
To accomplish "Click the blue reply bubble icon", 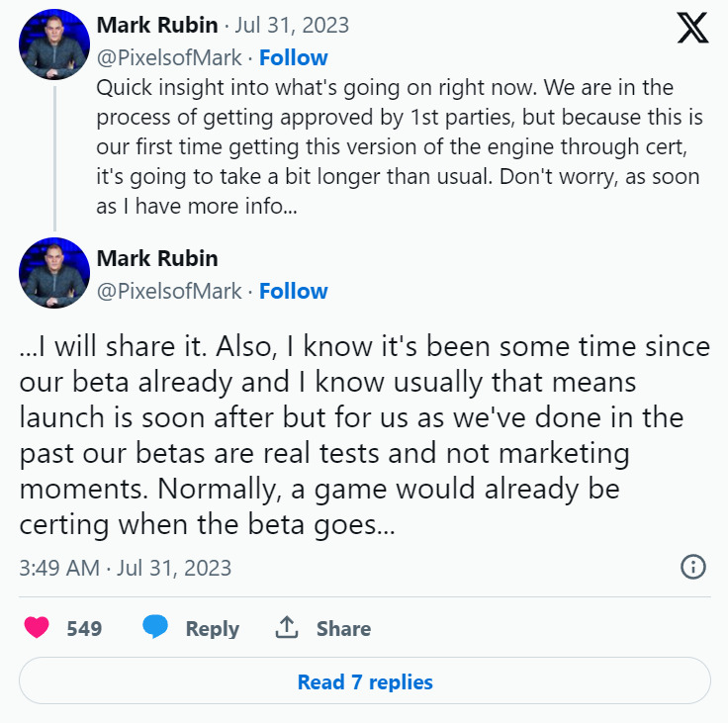I will tap(155, 628).
